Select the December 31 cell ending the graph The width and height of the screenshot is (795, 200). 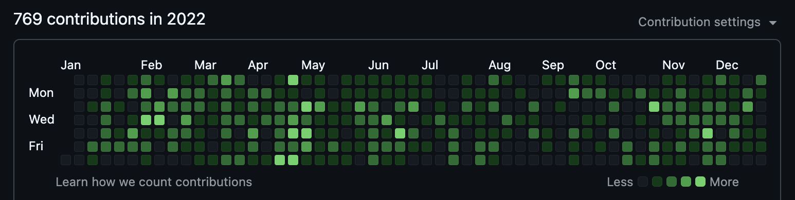tap(761, 160)
